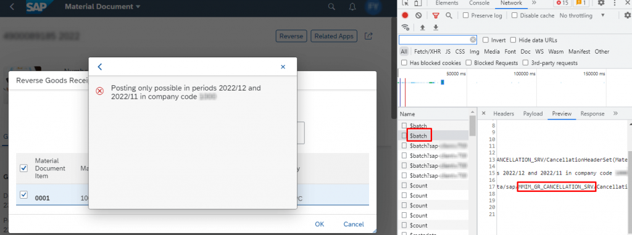Tick the Disable cache checkbox
Image resolution: width=632 pixels, height=235 pixels.
point(515,15)
